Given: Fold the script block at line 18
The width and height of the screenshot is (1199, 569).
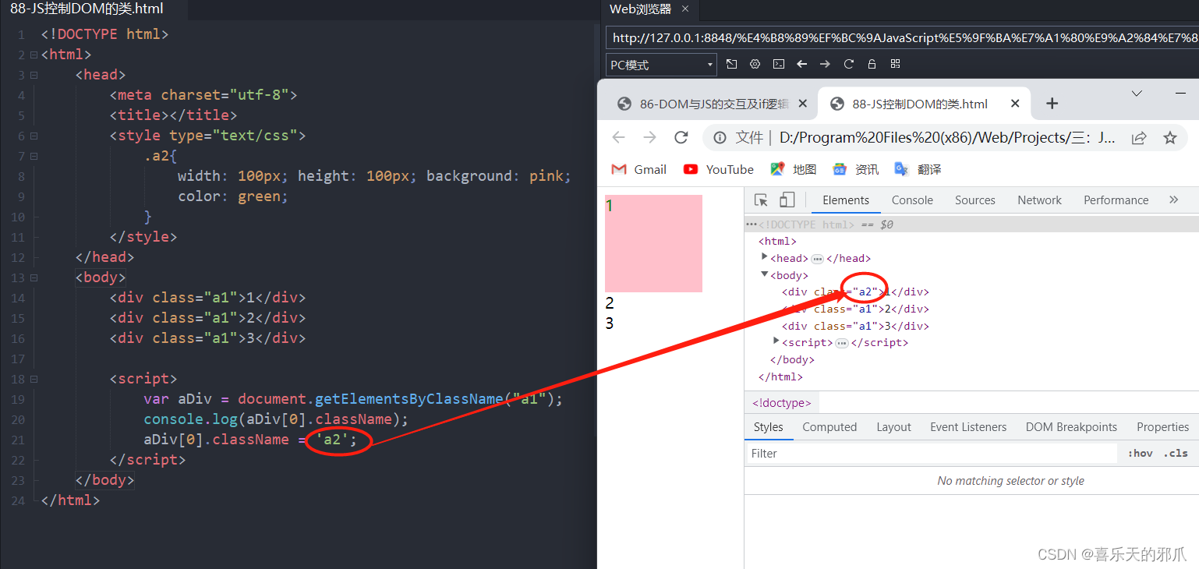Looking at the screenshot, I should [x=34, y=379].
